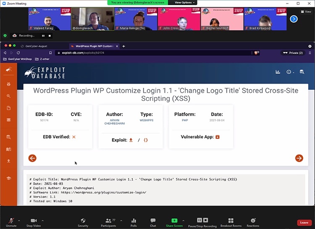Expand the video options arrow next to Stop Video
This screenshot has height=229, width=315.
coord(42,221)
